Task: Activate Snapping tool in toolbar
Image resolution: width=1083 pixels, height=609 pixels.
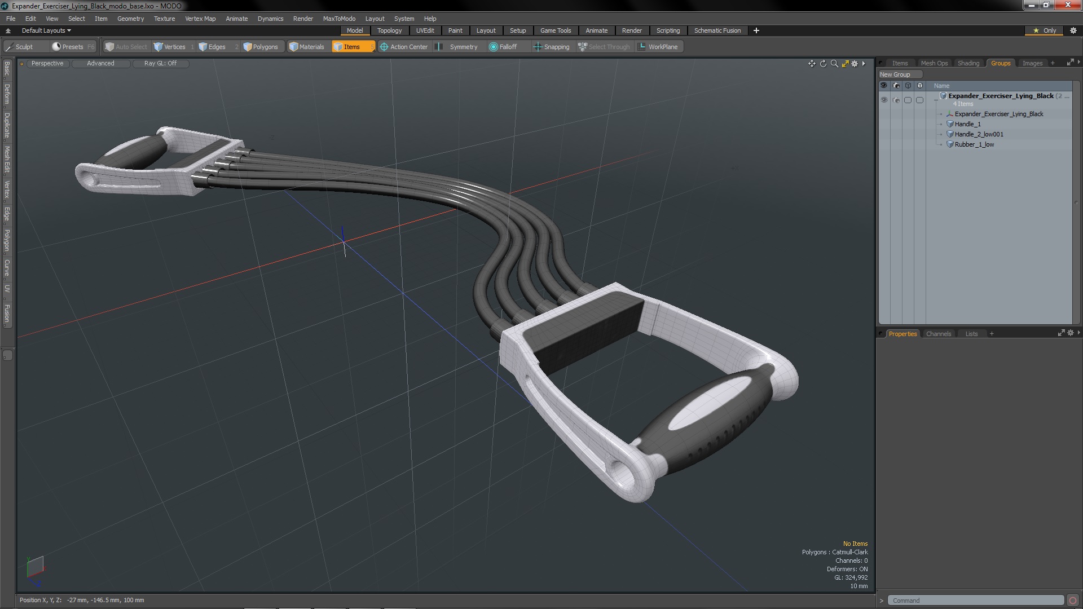Action: coord(551,47)
